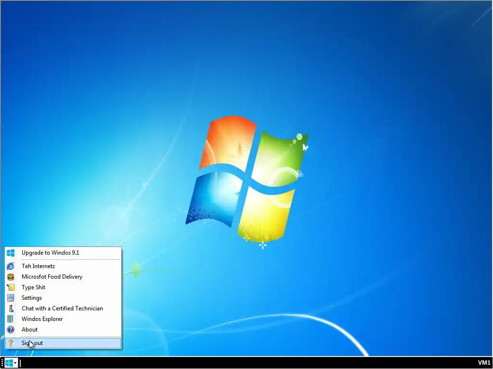The image size is (493, 369).
Task: Click the blue question mark About icon
Action: 11,330
